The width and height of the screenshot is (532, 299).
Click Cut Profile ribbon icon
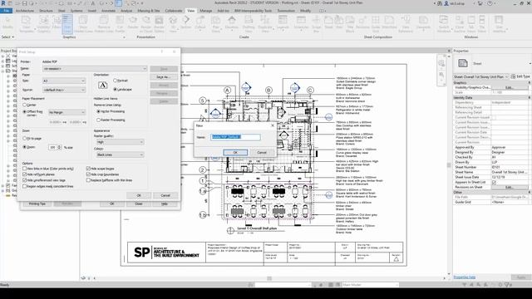point(120,24)
